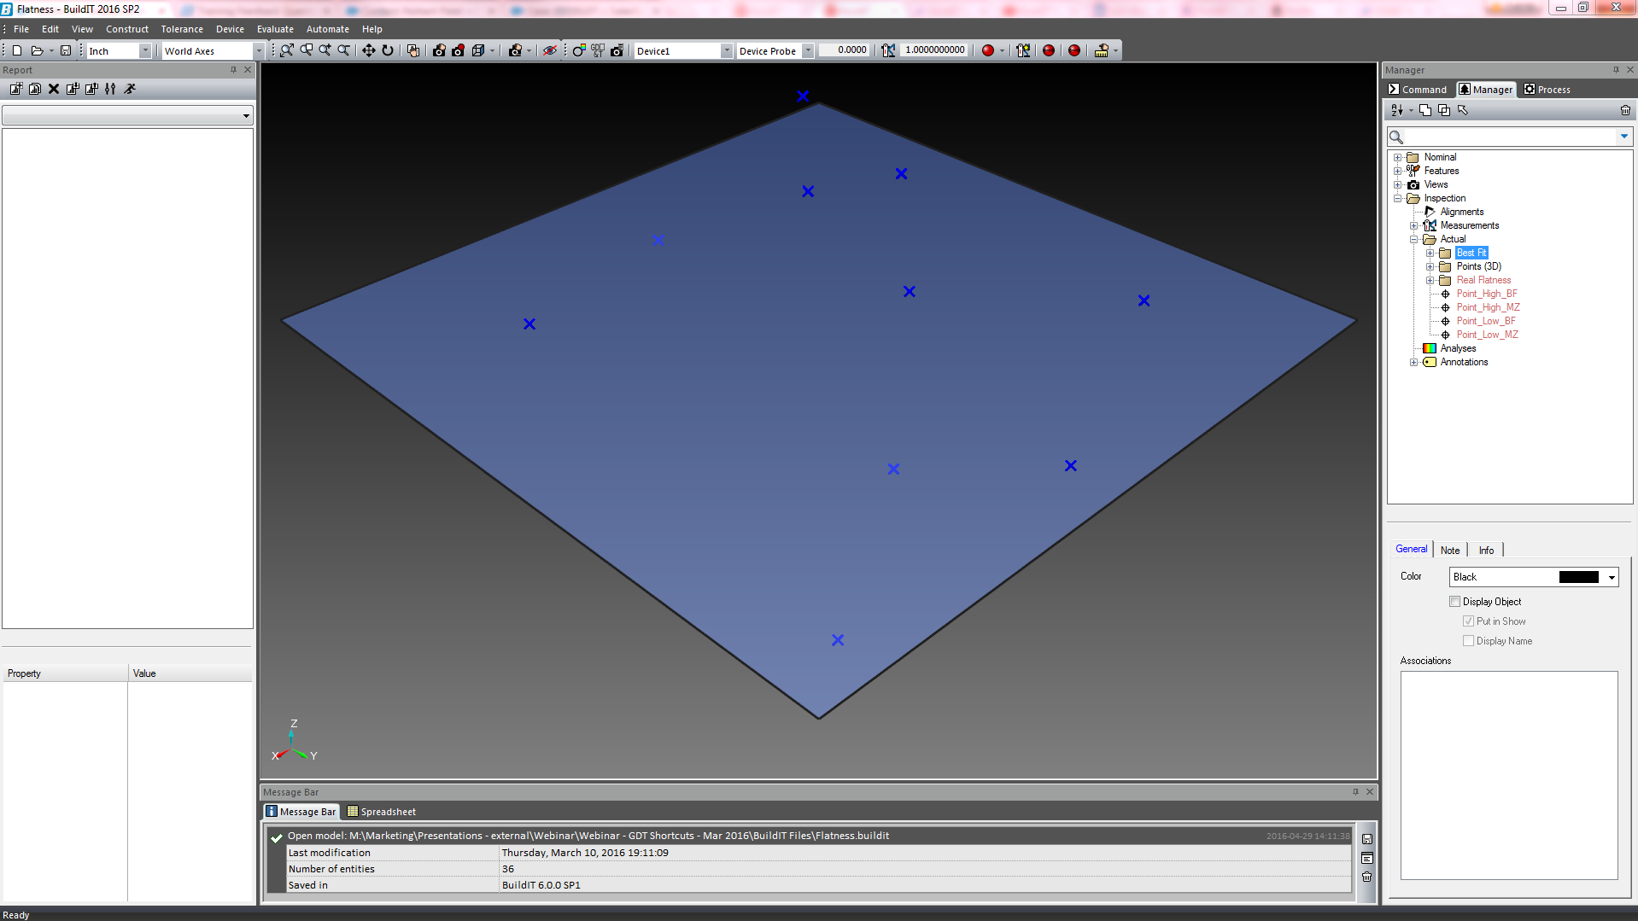The width and height of the screenshot is (1638, 921).
Task: Click the Black color swatch dropdown
Action: point(1612,577)
